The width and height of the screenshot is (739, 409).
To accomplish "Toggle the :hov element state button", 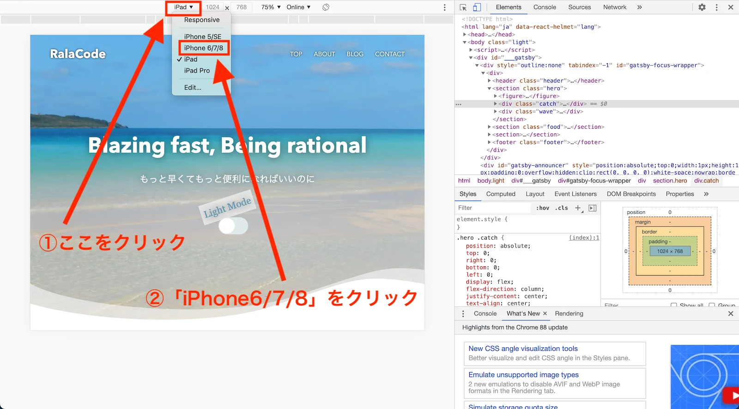I will (x=543, y=208).
